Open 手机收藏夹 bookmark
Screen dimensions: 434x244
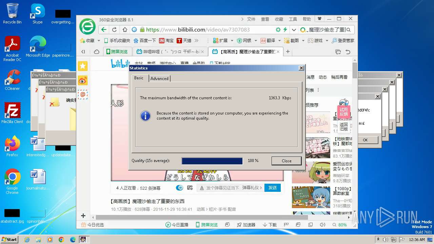[x=117, y=40]
